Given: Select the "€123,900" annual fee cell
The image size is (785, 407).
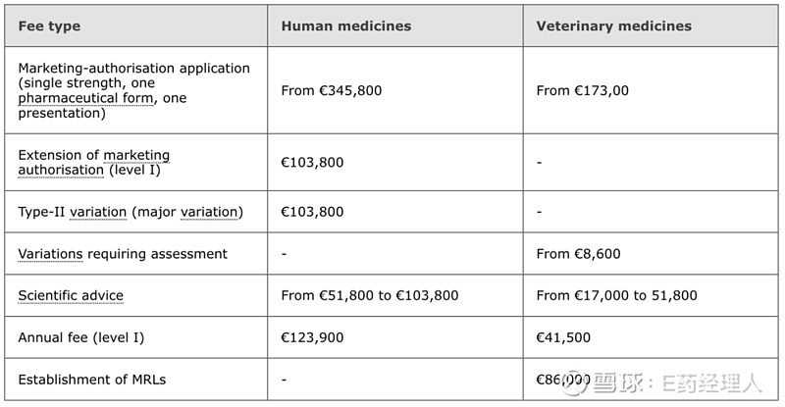Looking at the screenshot, I should click(x=312, y=337).
